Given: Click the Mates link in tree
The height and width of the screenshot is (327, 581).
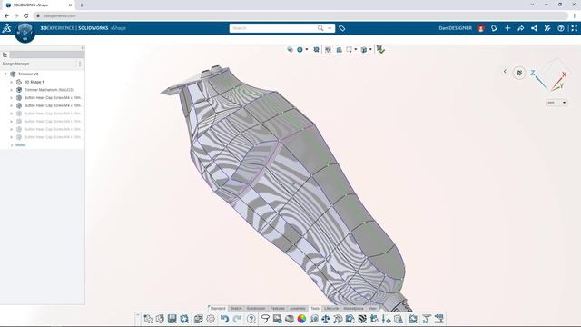Looking at the screenshot, I should click(20, 145).
